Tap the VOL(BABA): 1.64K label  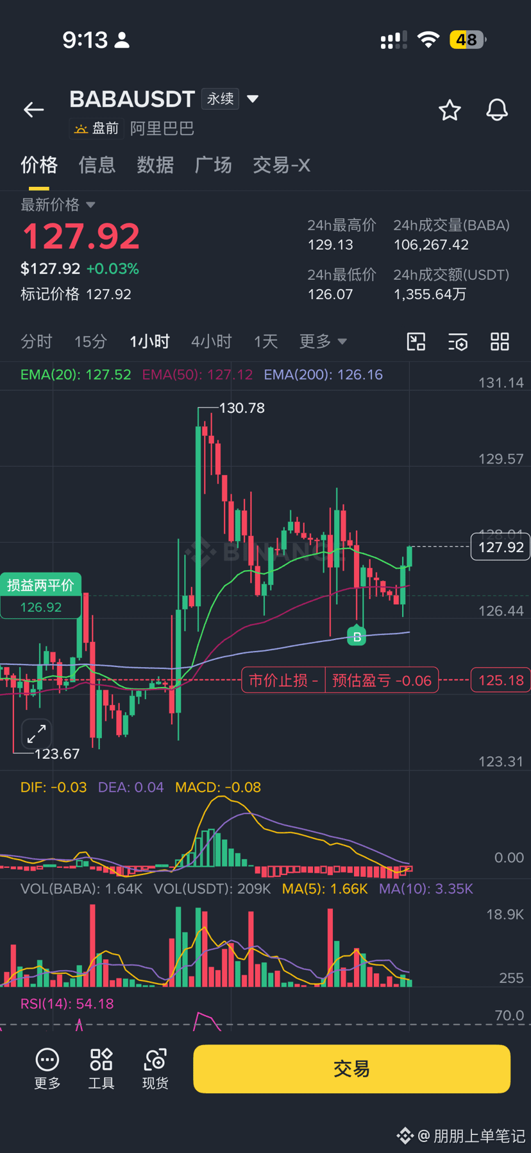pyautogui.click(x=81, y=889)
